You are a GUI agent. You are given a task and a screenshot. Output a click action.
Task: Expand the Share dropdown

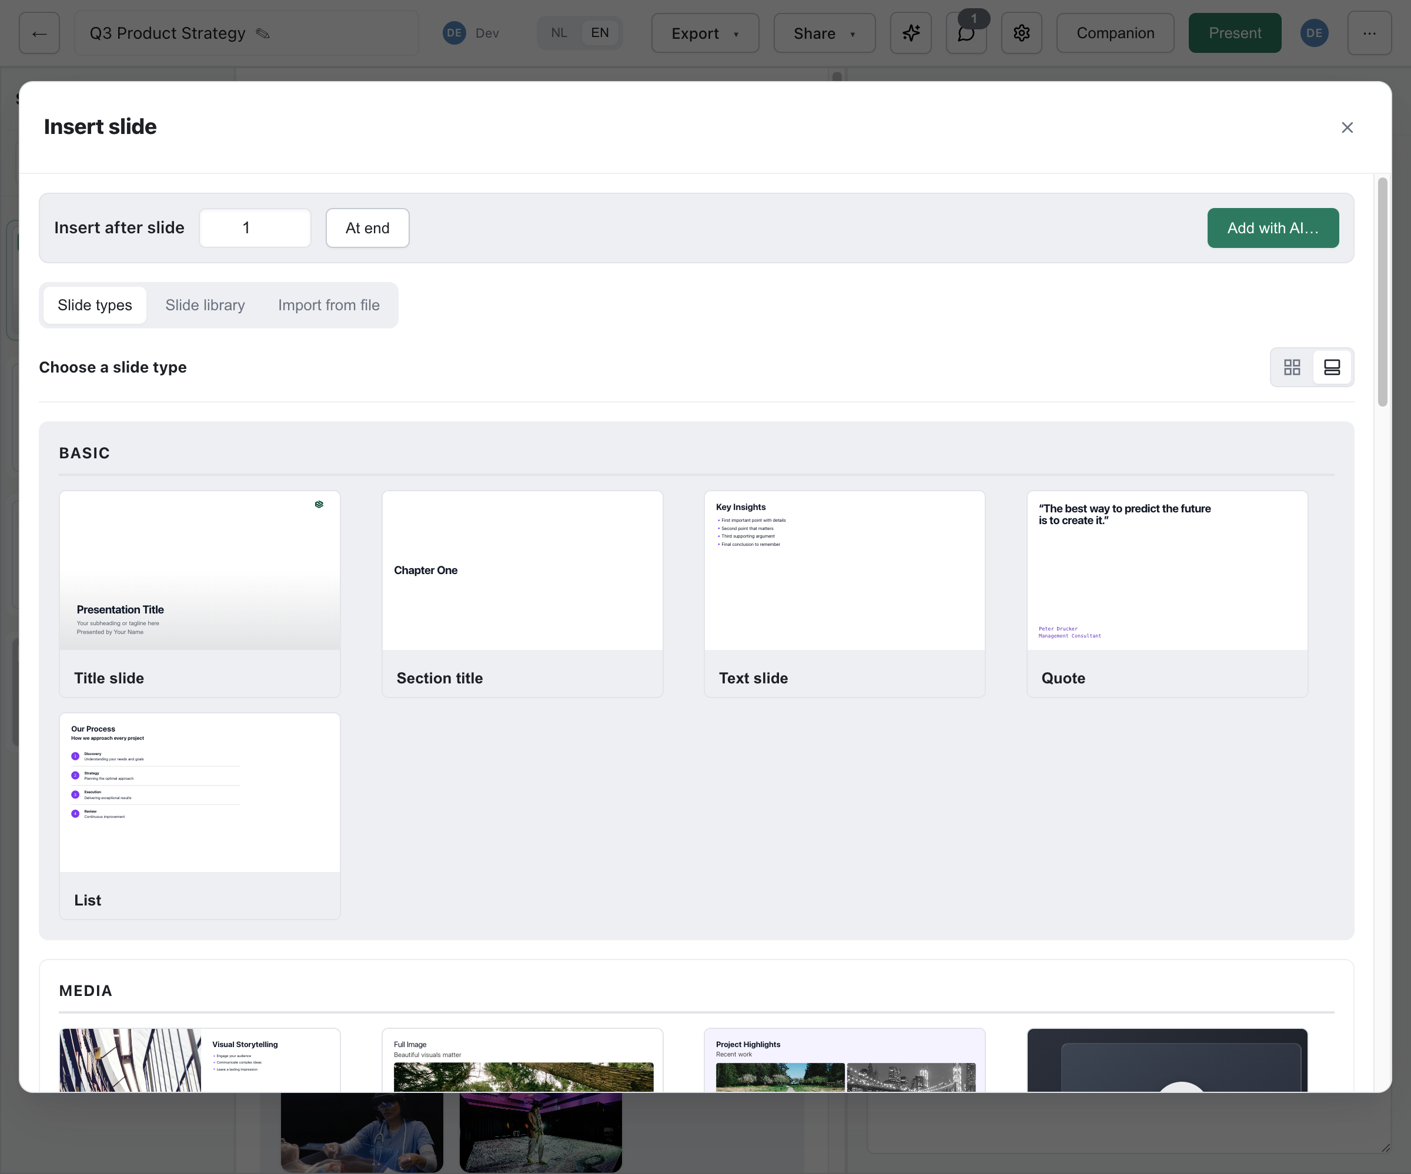click(x=824, y=33)
